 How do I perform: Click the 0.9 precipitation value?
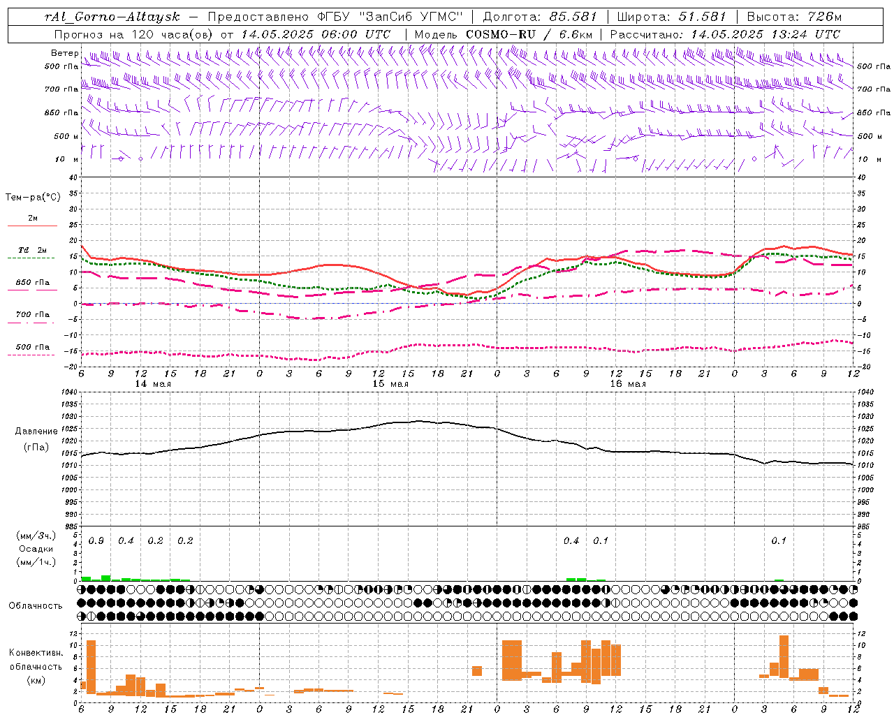pyautogui.click(x=96, y=541)
